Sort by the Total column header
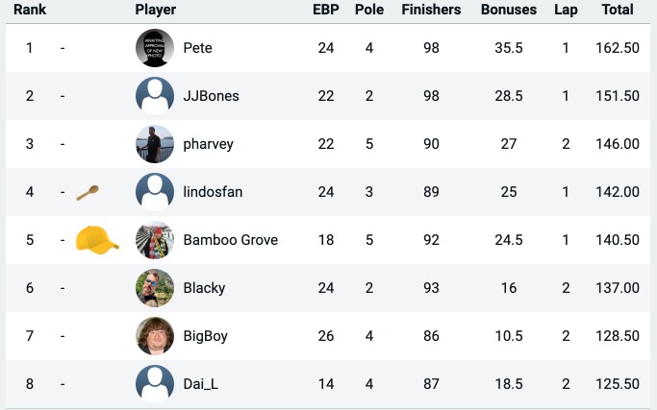This screenshot has height=410, width=657. tap(618, 10)
